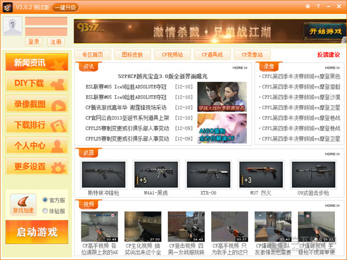This screenshot has width=347, height=260.
Task: Play the 03:48 CF高手视频 video
Action: pos(99,226)
